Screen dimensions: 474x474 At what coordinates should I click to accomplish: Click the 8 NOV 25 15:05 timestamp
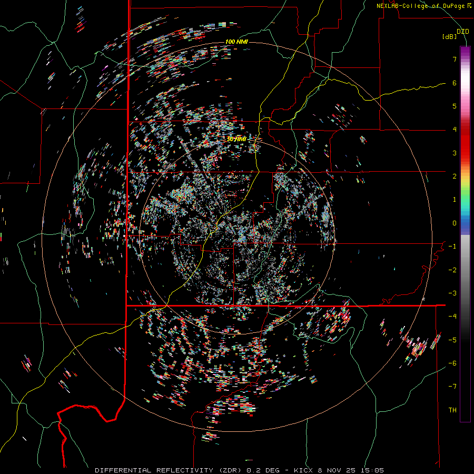coord(351,470)
